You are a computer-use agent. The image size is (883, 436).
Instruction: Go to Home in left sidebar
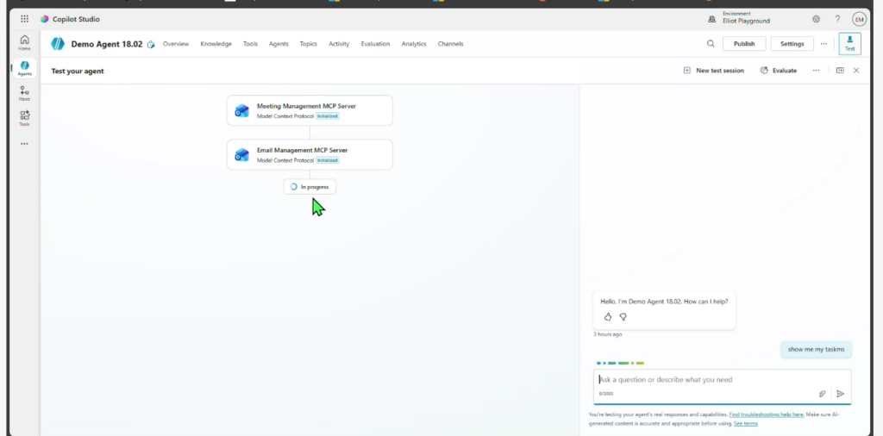click(24, 42)
